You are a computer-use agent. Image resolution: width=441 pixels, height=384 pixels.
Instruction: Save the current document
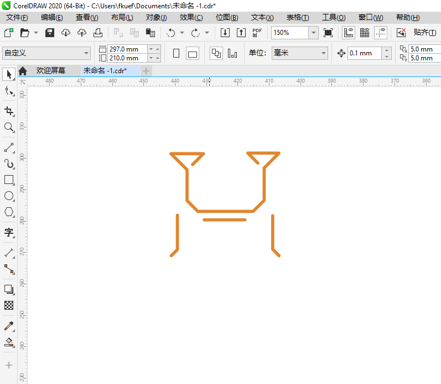[x=50, y=33]
